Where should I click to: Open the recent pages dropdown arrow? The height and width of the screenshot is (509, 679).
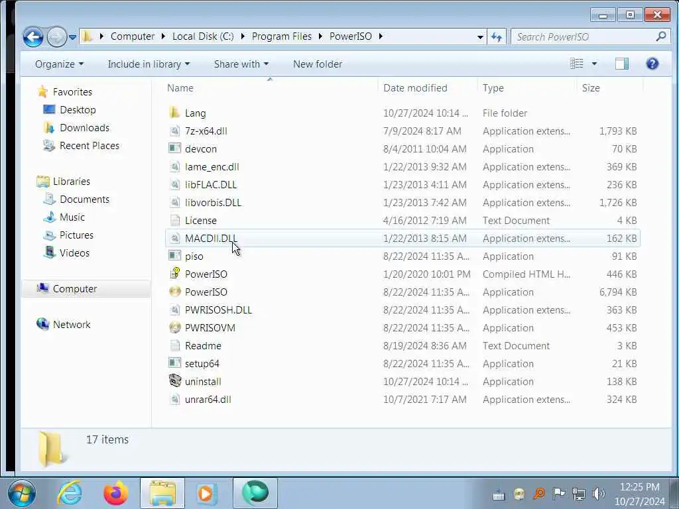(73, 37)
